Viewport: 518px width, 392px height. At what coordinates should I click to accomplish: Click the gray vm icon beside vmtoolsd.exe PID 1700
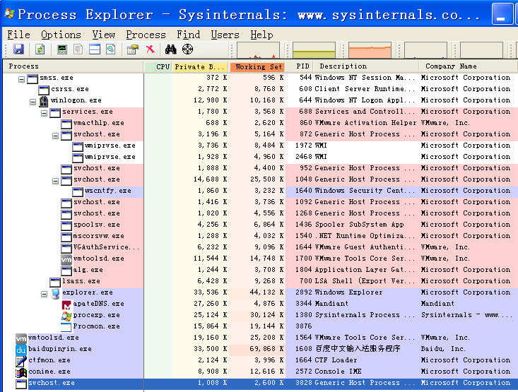pyautogui.click(x=66, y=259)
